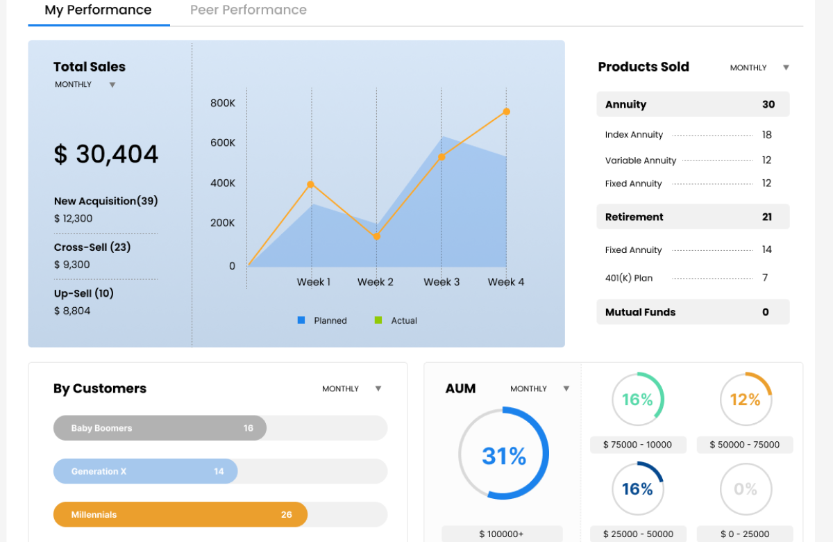833x542 pixels.
Task: Select the Retirement category row
Action: [692, 217]
